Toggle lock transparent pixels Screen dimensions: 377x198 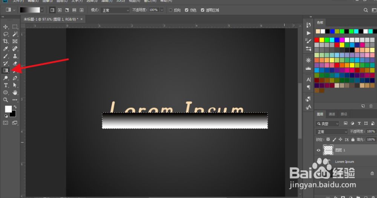328,139
